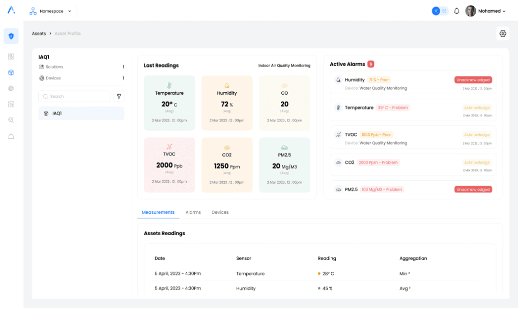Screen dimensions: 521x310
Task: Switch to the Devices tab
Action: [220, 212]
